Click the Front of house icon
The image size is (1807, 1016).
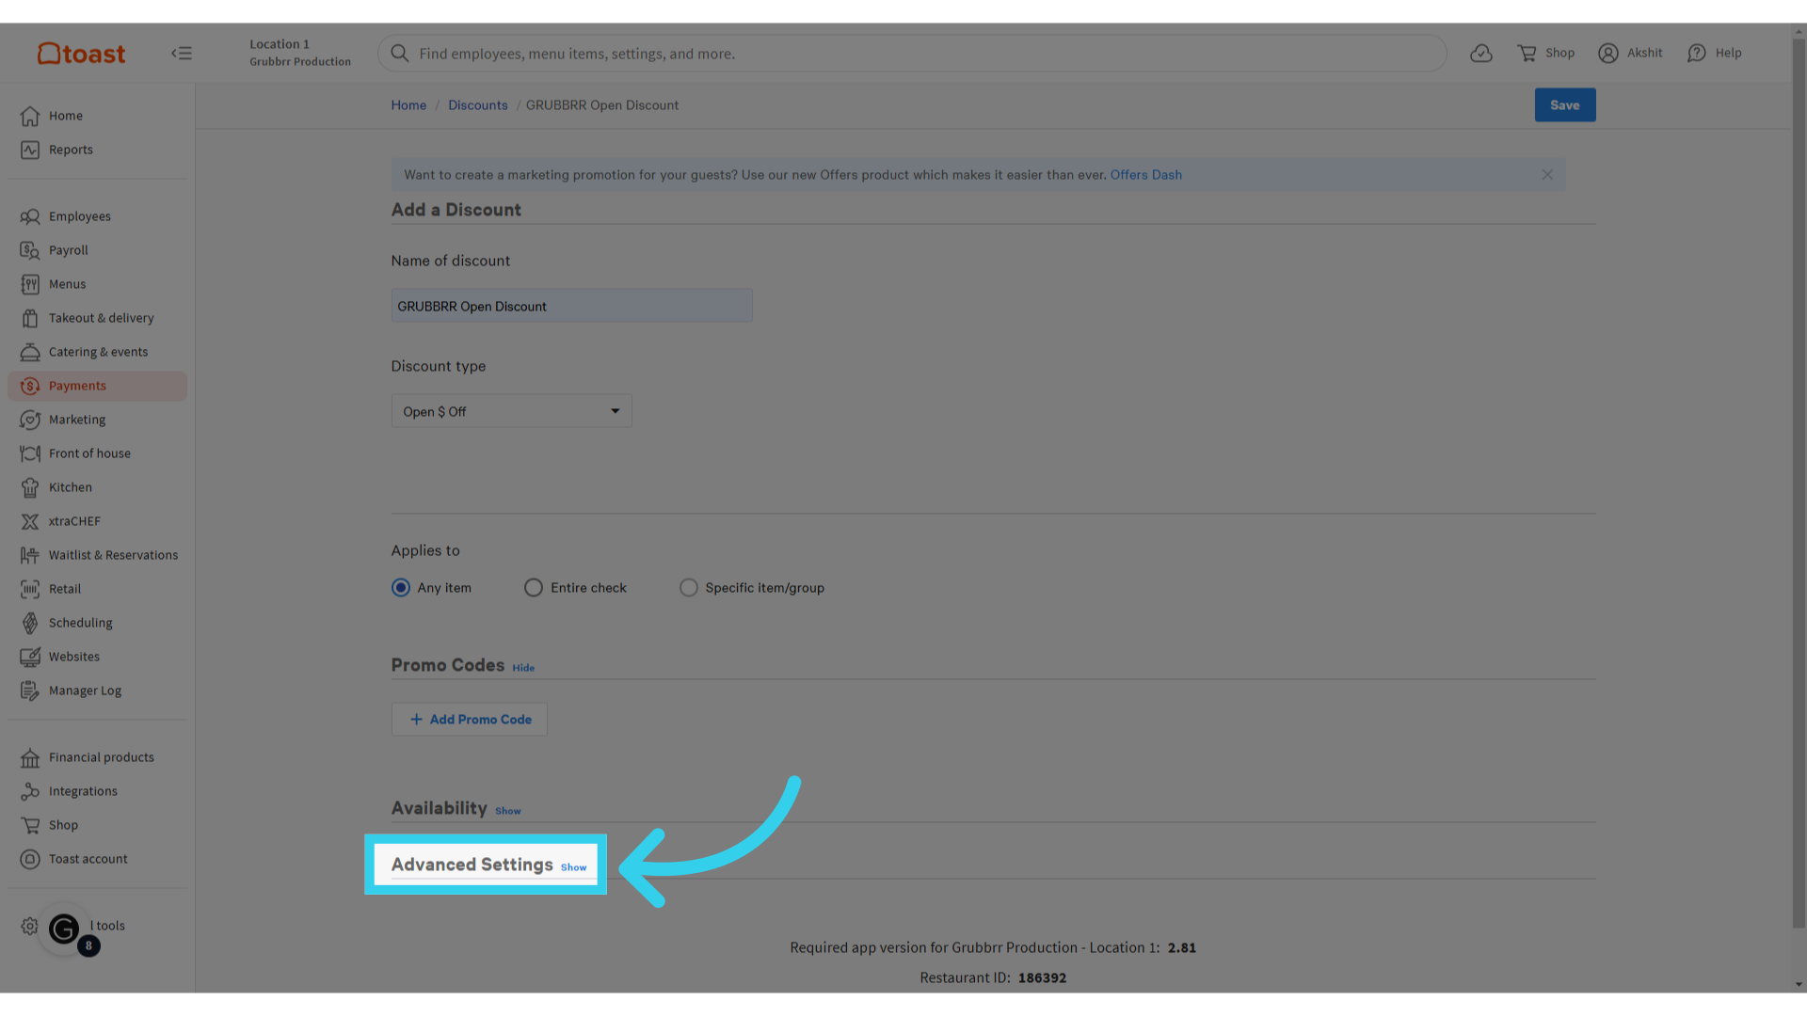[x=30, y=453]
